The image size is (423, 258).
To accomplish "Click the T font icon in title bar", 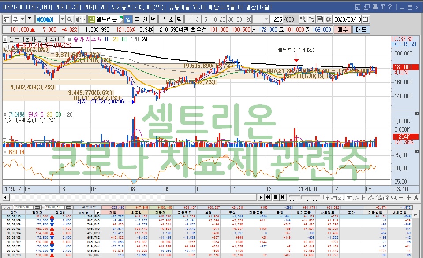I will (x=382, y=7).
